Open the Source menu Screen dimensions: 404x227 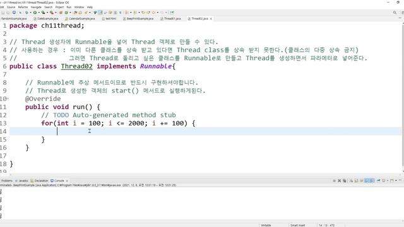pos(11,7)
